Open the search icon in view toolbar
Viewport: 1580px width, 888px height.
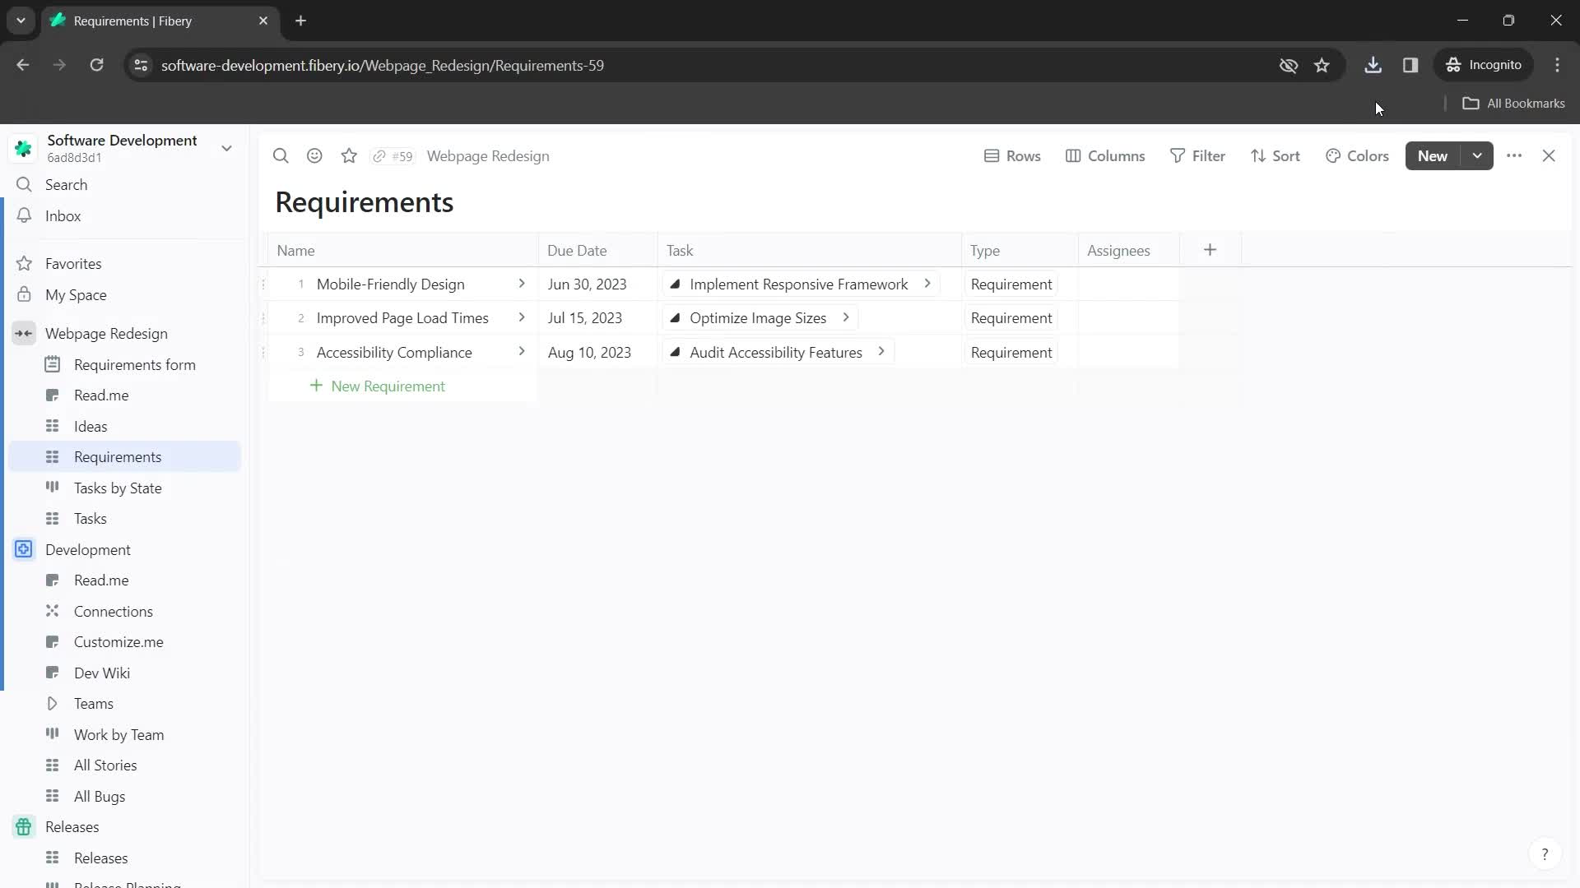281,156
